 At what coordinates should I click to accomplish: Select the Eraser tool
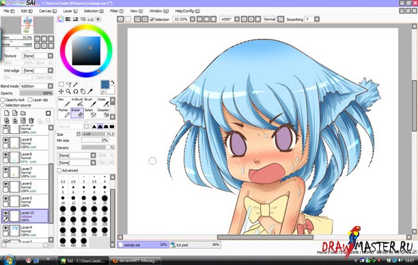tap(77, 113)
